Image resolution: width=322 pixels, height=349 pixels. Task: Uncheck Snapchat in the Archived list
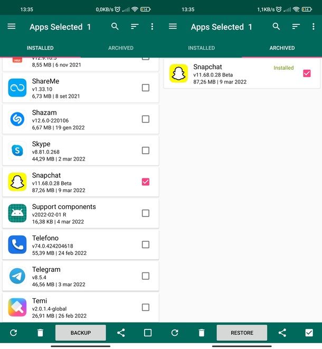click(307, 73)
